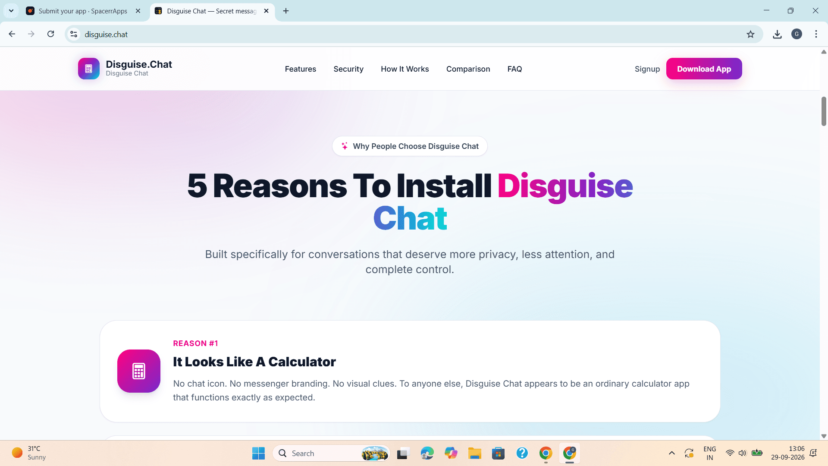
Task: Open Task View in taskbar
Action: click(x=403, y=453)
